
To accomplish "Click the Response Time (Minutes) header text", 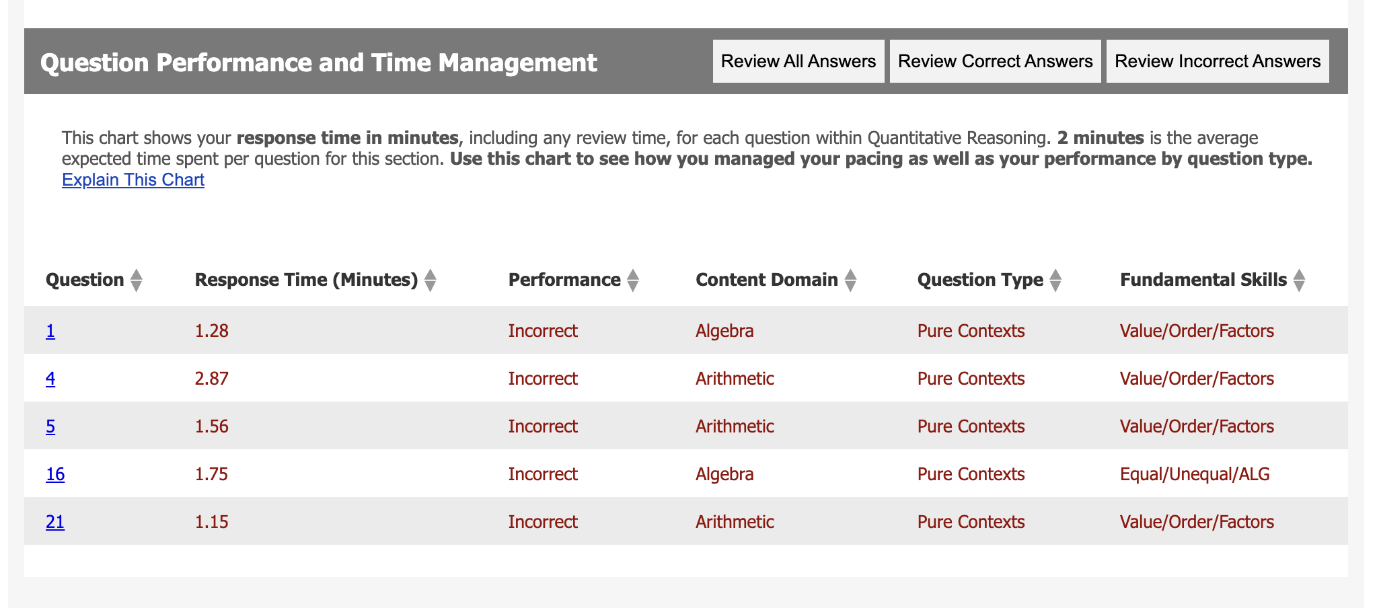I will (306, 280).
